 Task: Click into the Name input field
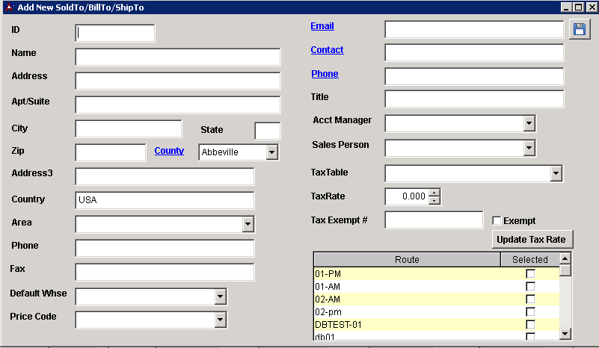point(177,58)
